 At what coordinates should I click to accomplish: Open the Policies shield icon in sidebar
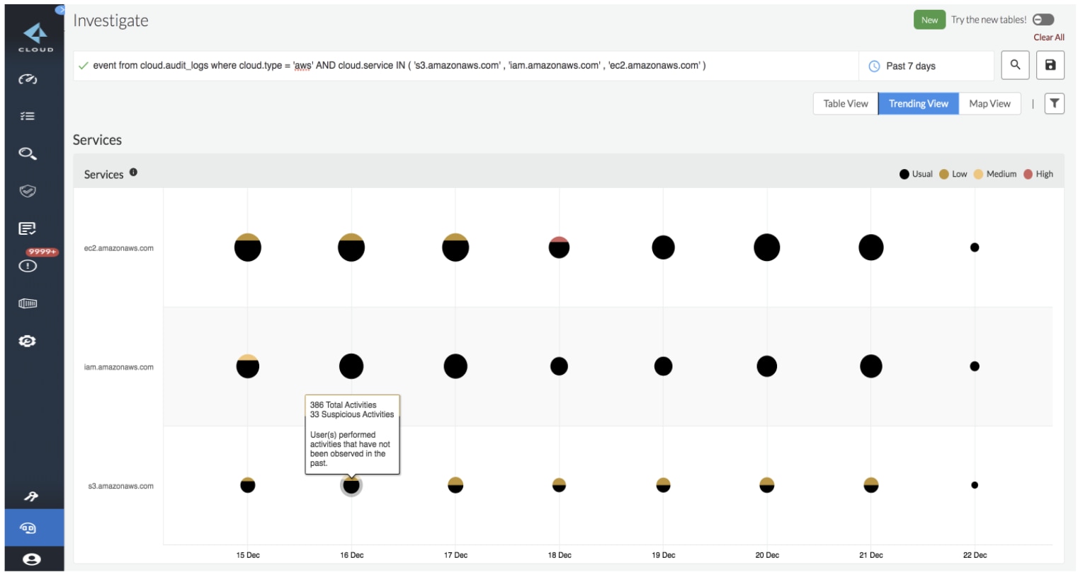(x=28, y=191)
